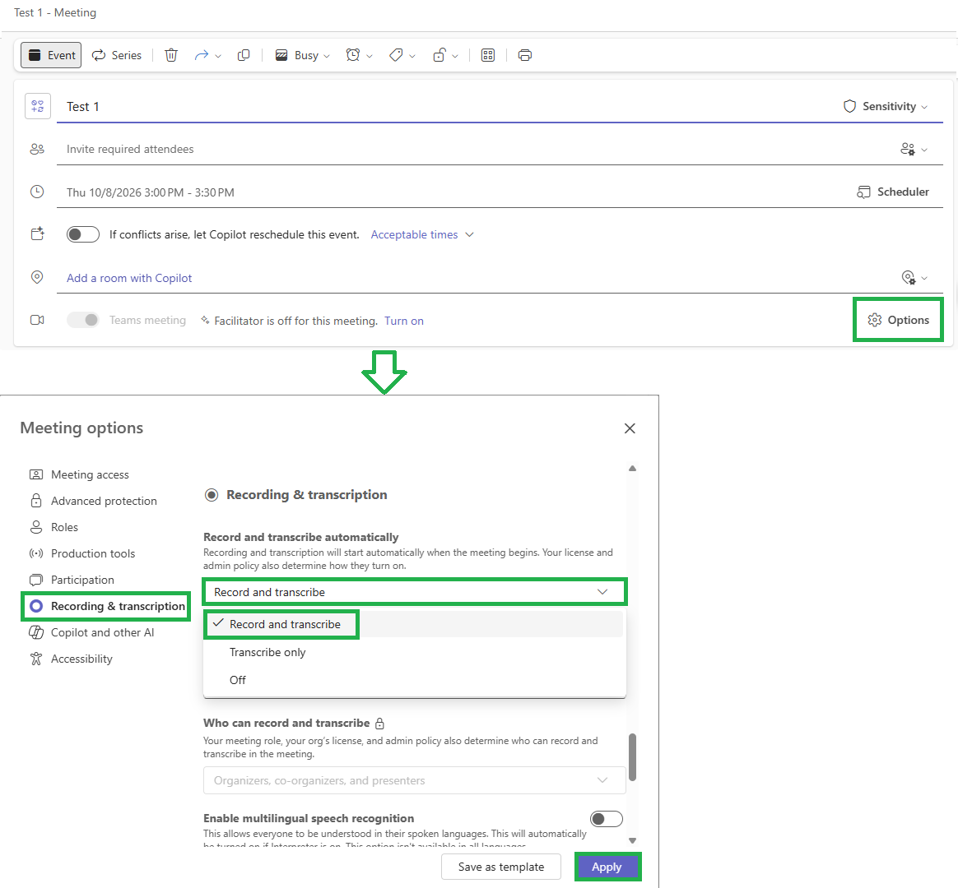Print the event using the printer icon

pos(525,56)
